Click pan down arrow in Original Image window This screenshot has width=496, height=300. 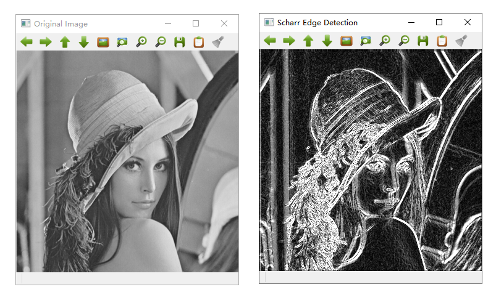84,42
